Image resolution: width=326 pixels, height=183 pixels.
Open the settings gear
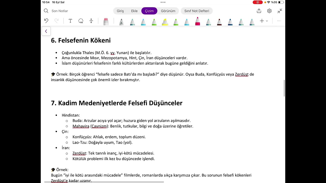(269, 11)
